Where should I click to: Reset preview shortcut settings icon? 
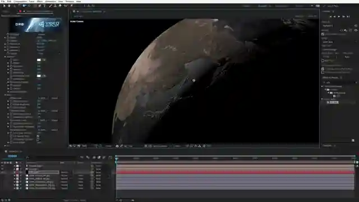point(356,26)
